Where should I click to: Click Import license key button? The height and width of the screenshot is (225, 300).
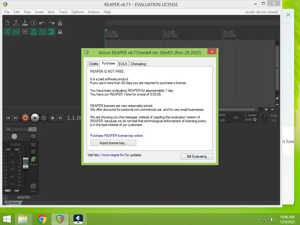point(113,143)
